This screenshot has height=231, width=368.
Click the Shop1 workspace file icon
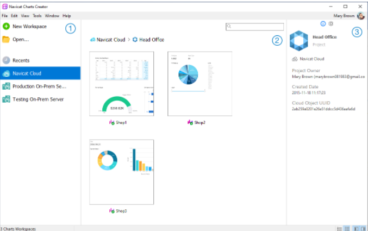[112, 122]
